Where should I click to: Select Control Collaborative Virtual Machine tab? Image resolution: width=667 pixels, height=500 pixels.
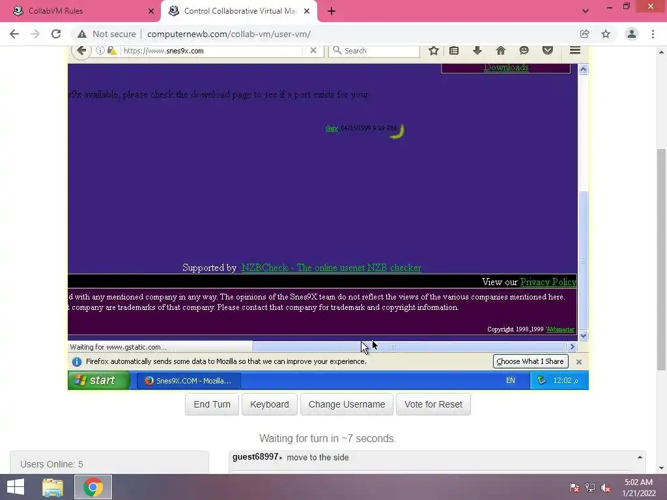(239, 11)
